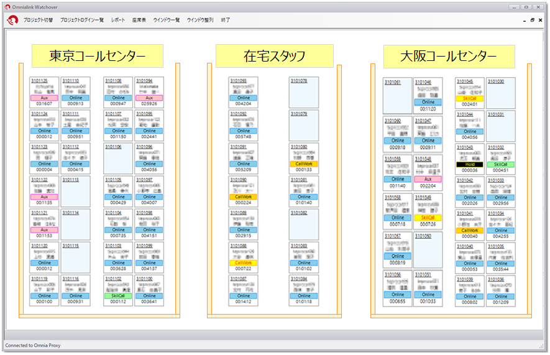Image resolution: width=550 pixels, height=355 pixels.
Task: Select empty seat 3101115
Action: 75,257
